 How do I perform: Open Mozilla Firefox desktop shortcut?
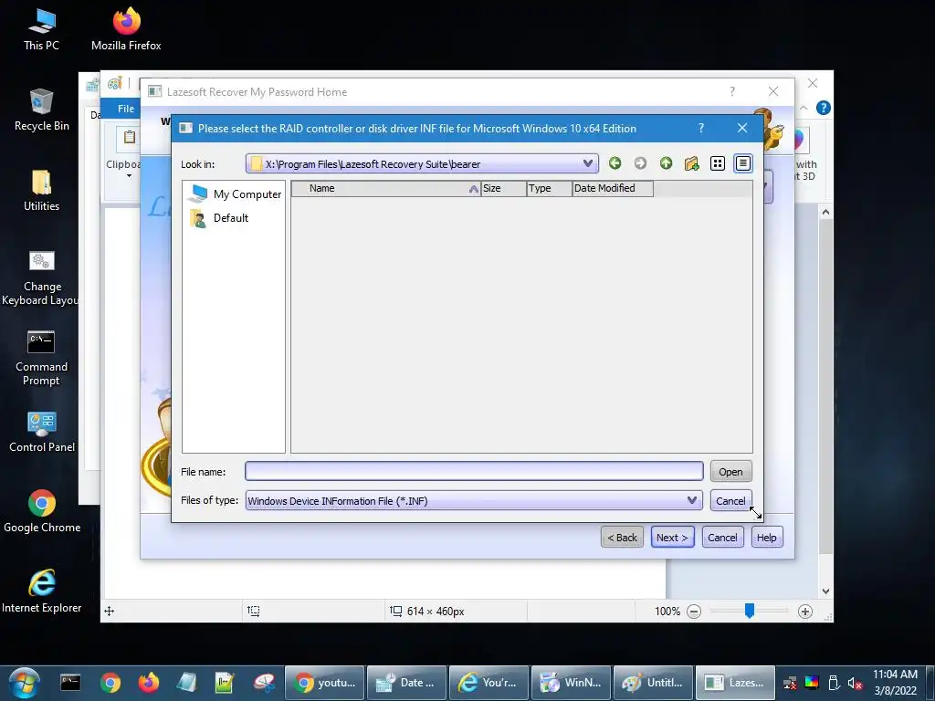click(x=126, y=30)
